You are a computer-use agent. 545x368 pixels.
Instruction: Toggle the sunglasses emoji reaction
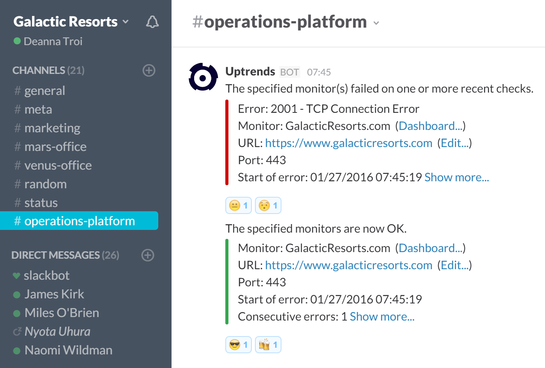click(x=239, y=345)
